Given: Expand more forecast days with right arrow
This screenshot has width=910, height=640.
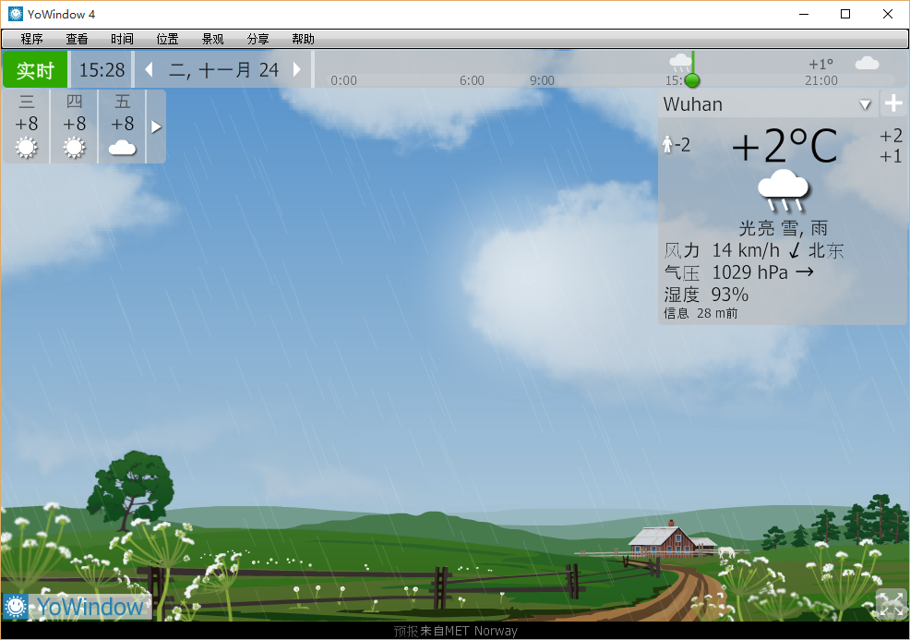Looking at the screenshot, I should (156, 127).
